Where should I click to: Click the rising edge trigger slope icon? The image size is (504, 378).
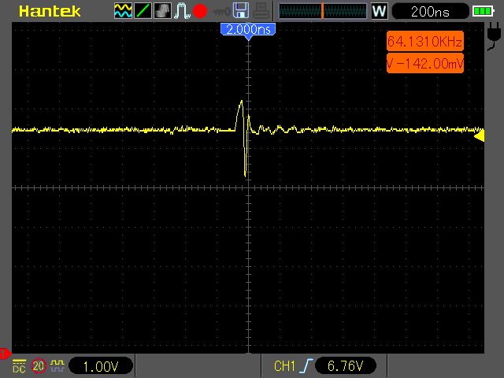[306, 365]
